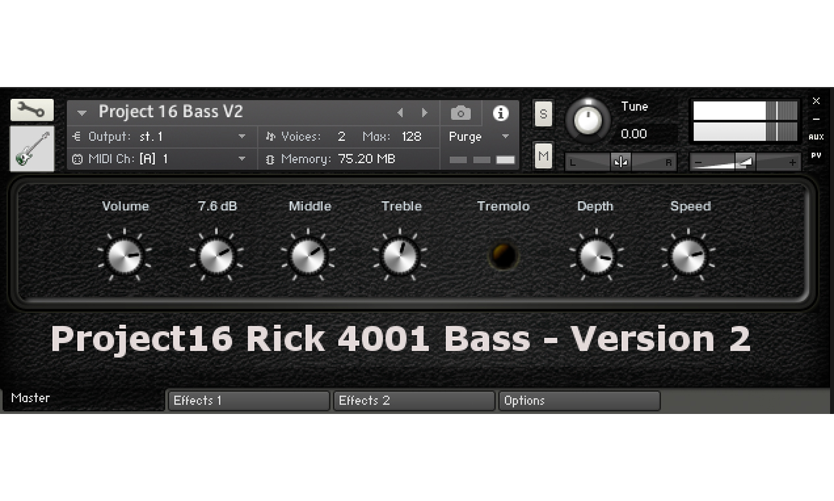Toggle the PV button
Image resolution: width=834 pixels, height=501 pixels.
click(816, 156)
